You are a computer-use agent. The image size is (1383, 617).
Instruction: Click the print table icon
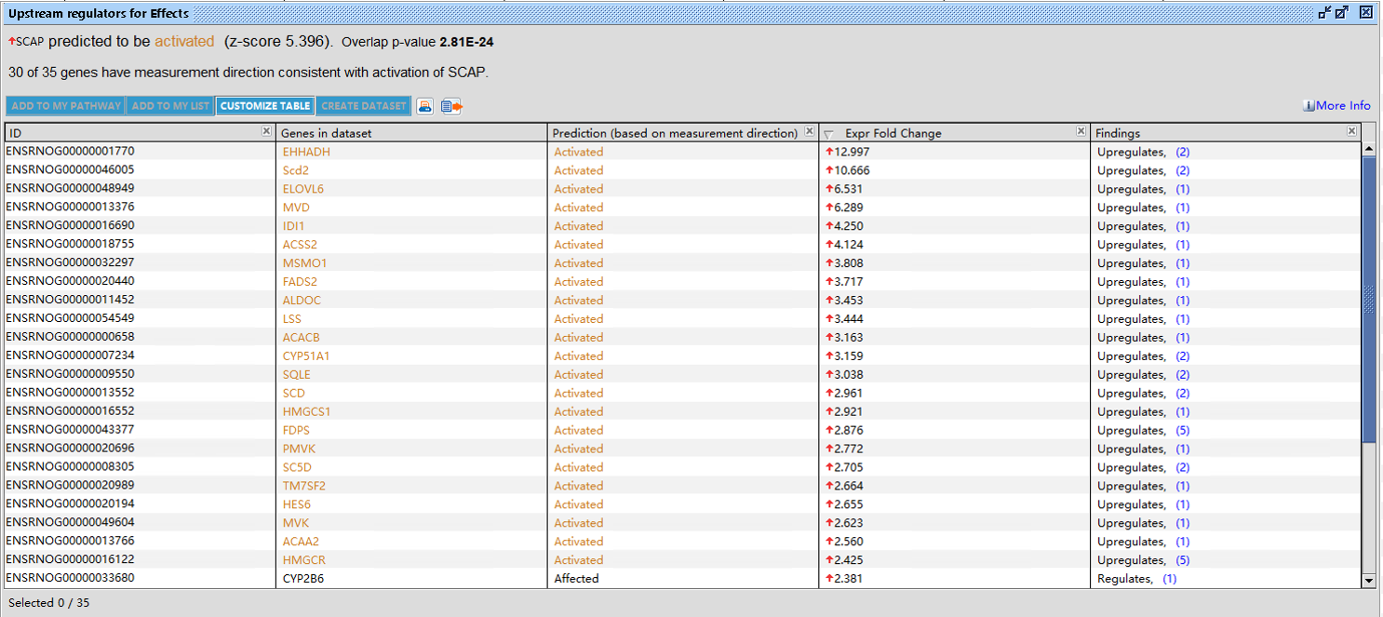[424, 106]
